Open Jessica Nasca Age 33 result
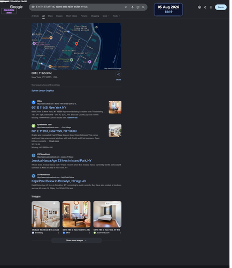The width and height of the screenshot is (232, 268). click(61, 161)
